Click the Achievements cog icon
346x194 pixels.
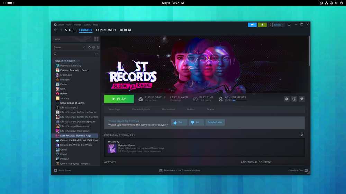tap(221, 99)
